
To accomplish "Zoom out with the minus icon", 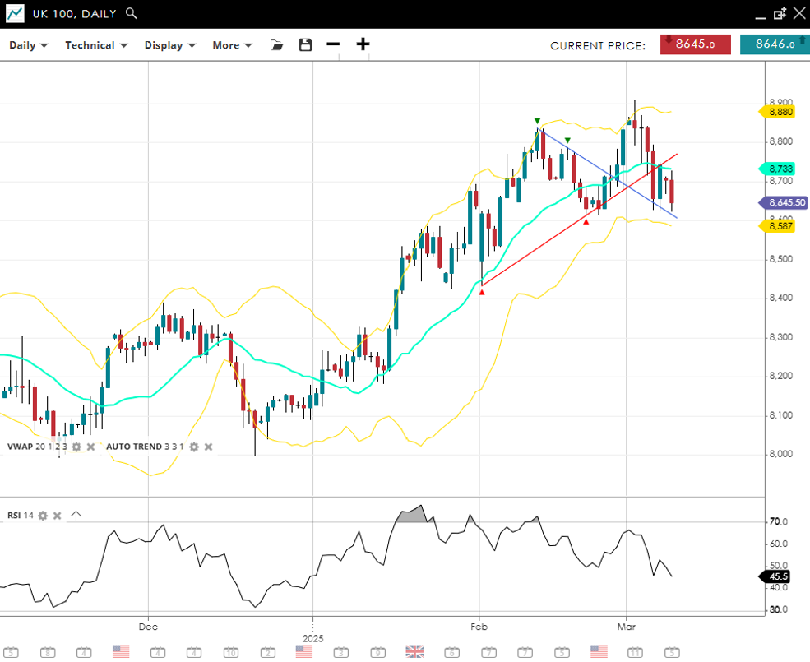I will click(333, 44).
